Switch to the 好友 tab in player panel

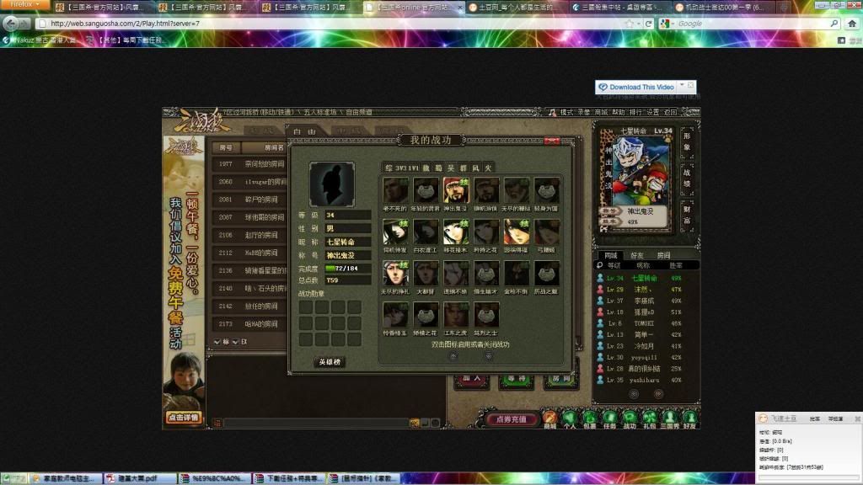point(637,255)
